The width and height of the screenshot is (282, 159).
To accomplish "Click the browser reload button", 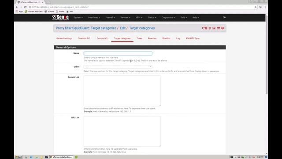I will coord(25,7).
